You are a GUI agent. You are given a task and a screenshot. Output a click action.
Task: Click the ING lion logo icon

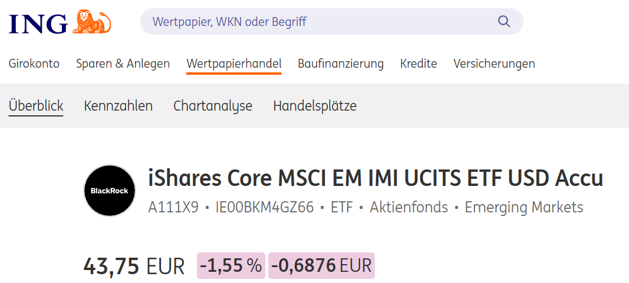[x=92, y=22]
